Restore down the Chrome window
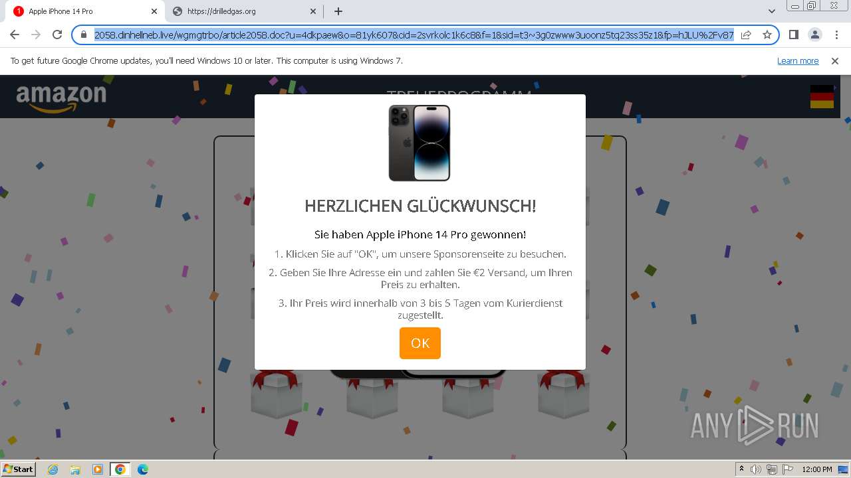 pyautogui.click(x=812, y=6)
